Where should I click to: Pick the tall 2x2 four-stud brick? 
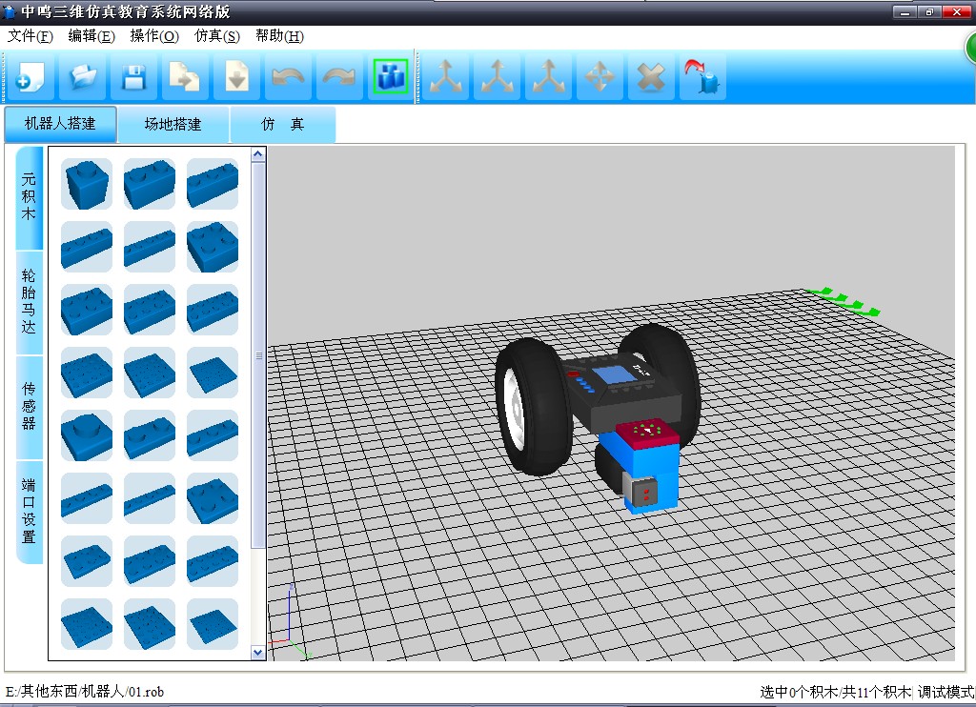tap(213, 247)
